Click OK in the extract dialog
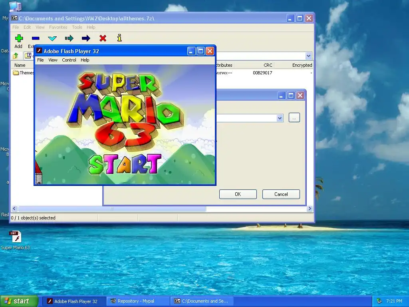The image size is (409, 307). click(x=238, y=194)
